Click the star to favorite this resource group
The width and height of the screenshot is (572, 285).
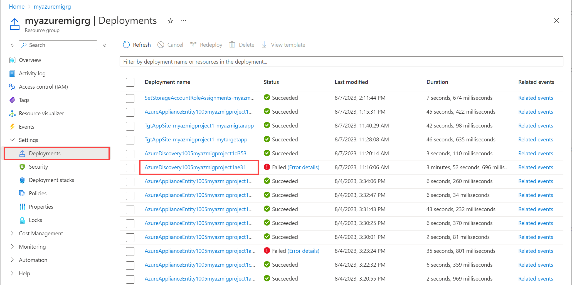pyautogui.click(x=170, y=21)
